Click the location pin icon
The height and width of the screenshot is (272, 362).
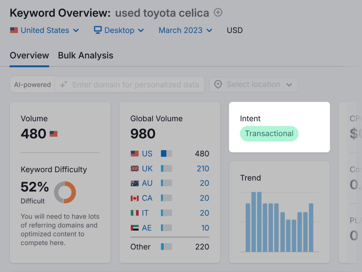(218, 85)
